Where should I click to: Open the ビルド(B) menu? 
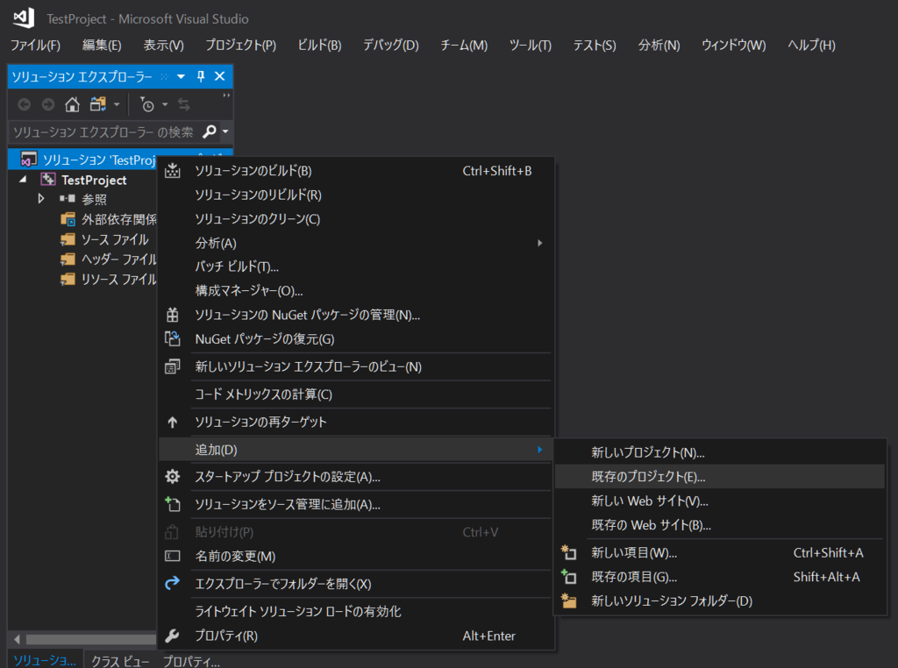[319, 45]
